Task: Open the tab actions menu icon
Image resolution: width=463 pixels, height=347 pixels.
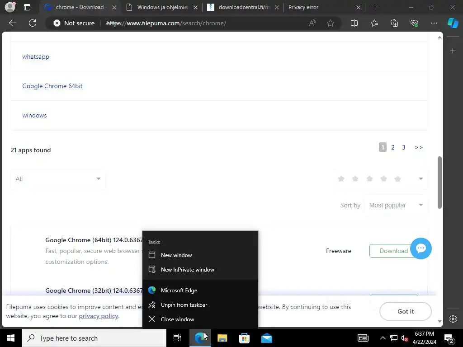Action: click(x=27, y=7)
